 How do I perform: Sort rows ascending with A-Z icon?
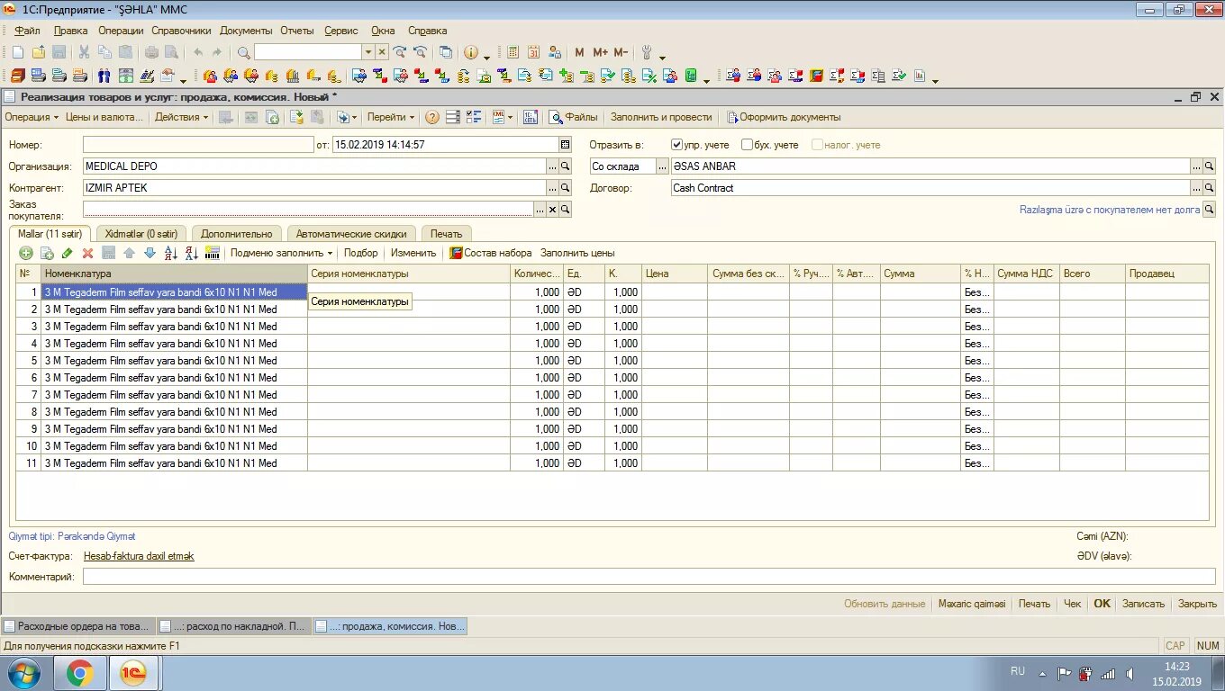[x=170, y=254]
